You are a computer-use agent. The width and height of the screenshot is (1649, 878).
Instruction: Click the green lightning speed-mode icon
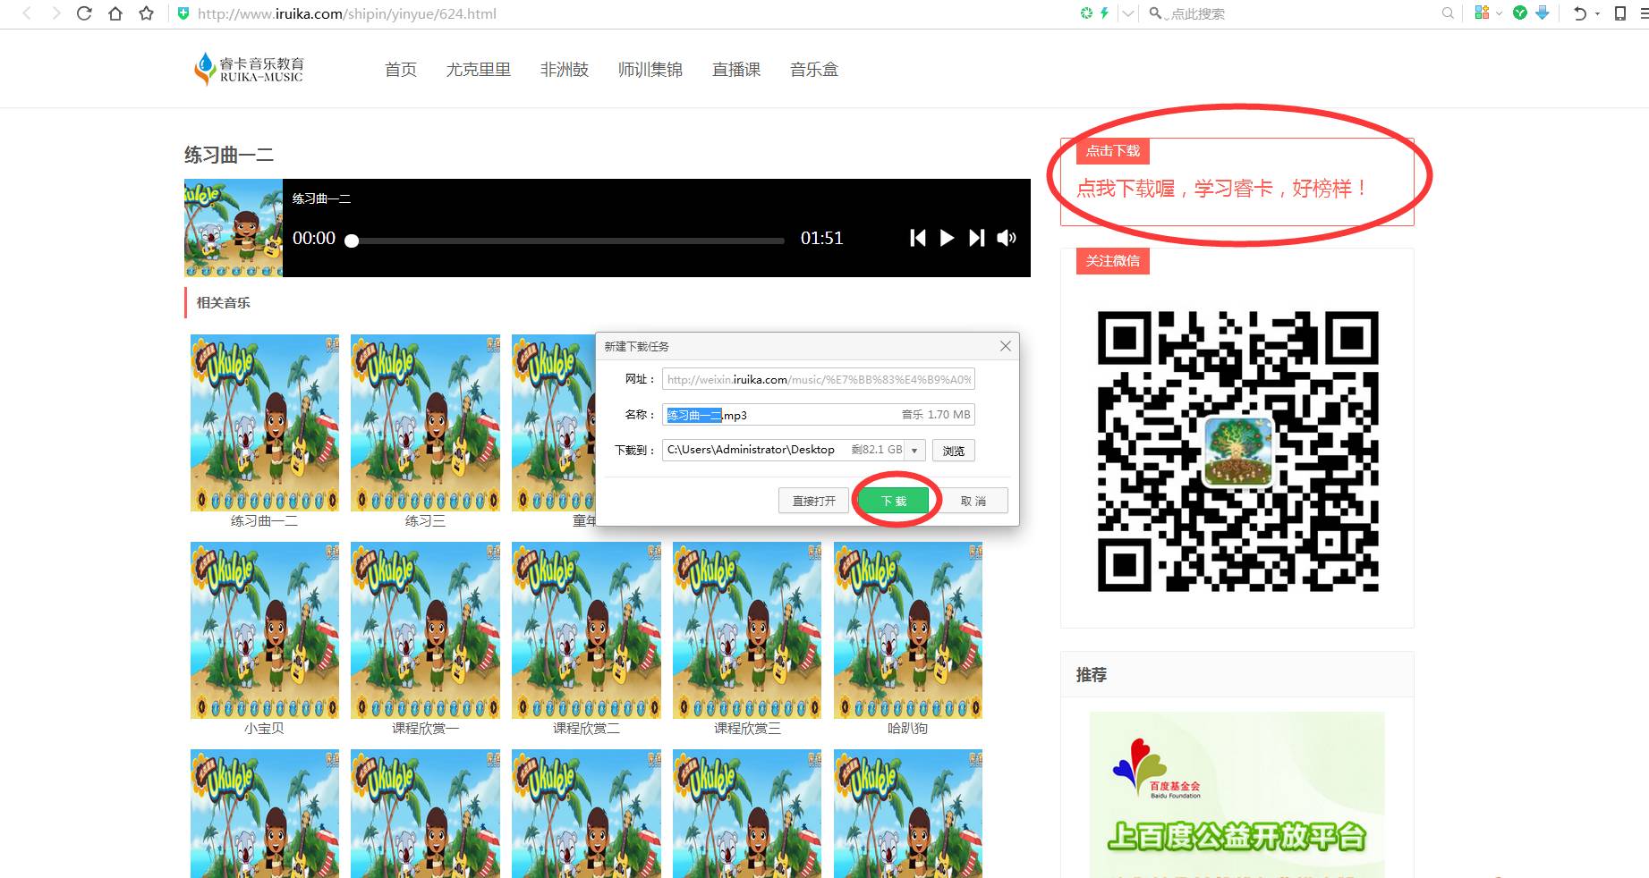1104,13
